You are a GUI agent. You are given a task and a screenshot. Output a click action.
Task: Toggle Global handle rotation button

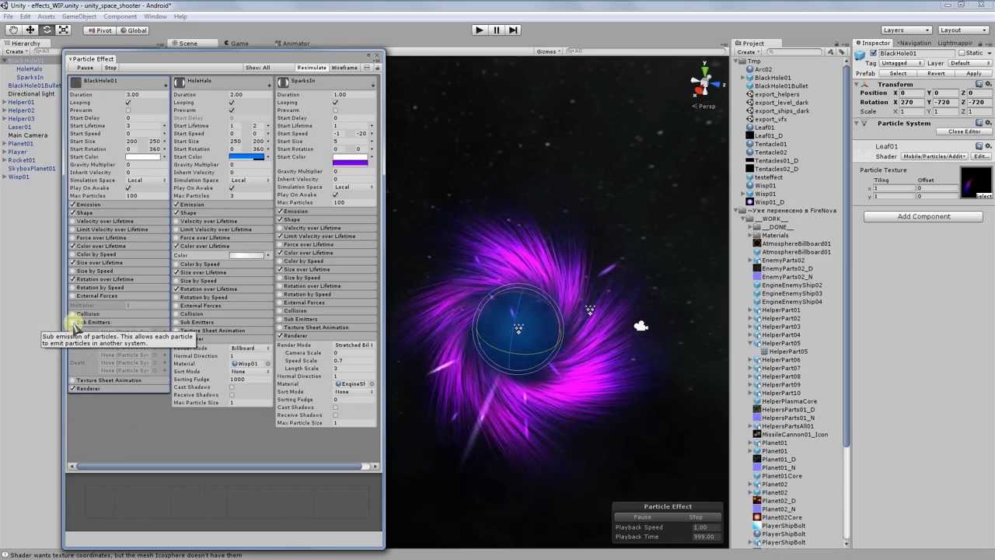click(x=133, y=30)
